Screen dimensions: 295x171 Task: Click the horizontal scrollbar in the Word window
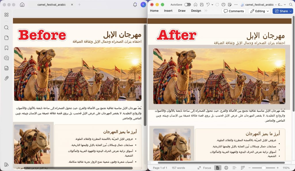click(221, 163)
